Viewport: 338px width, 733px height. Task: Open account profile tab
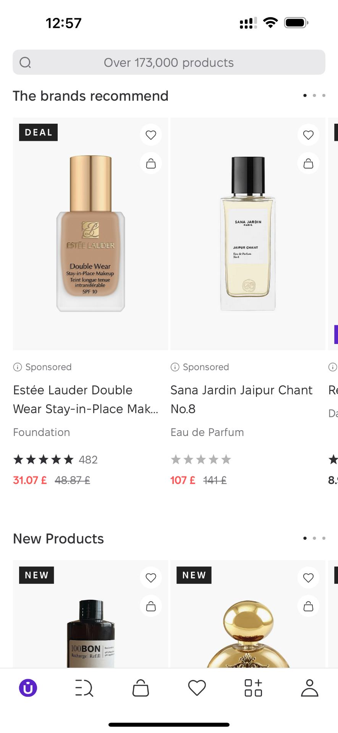tap(309, 688)
